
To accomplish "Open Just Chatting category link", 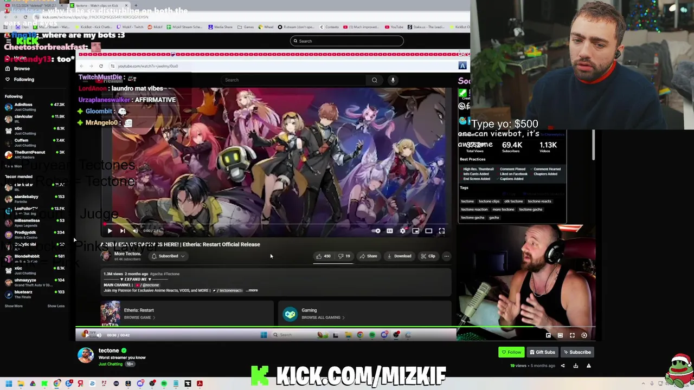I will (111, 364).
